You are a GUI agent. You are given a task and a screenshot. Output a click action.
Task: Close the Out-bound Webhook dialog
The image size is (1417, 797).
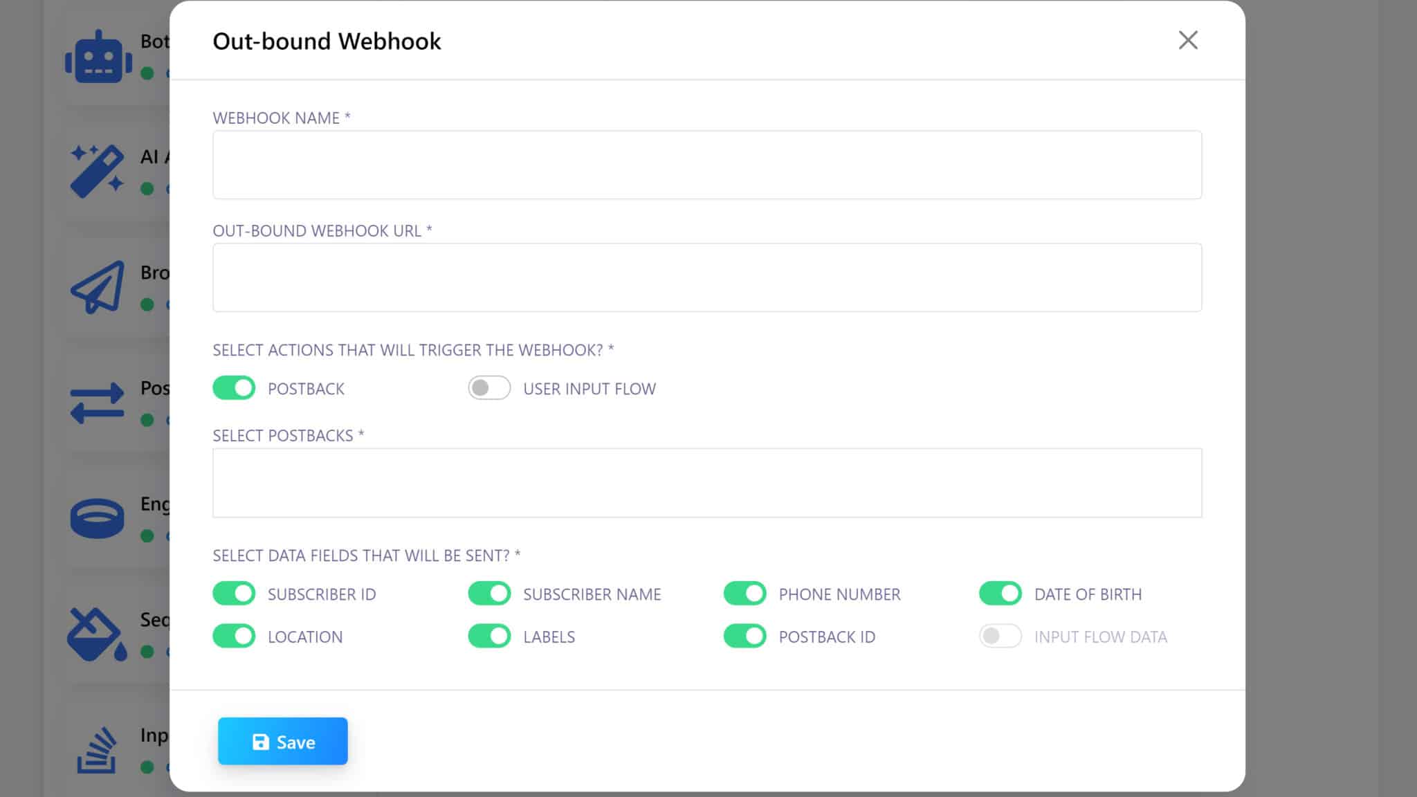(1187, 40)
